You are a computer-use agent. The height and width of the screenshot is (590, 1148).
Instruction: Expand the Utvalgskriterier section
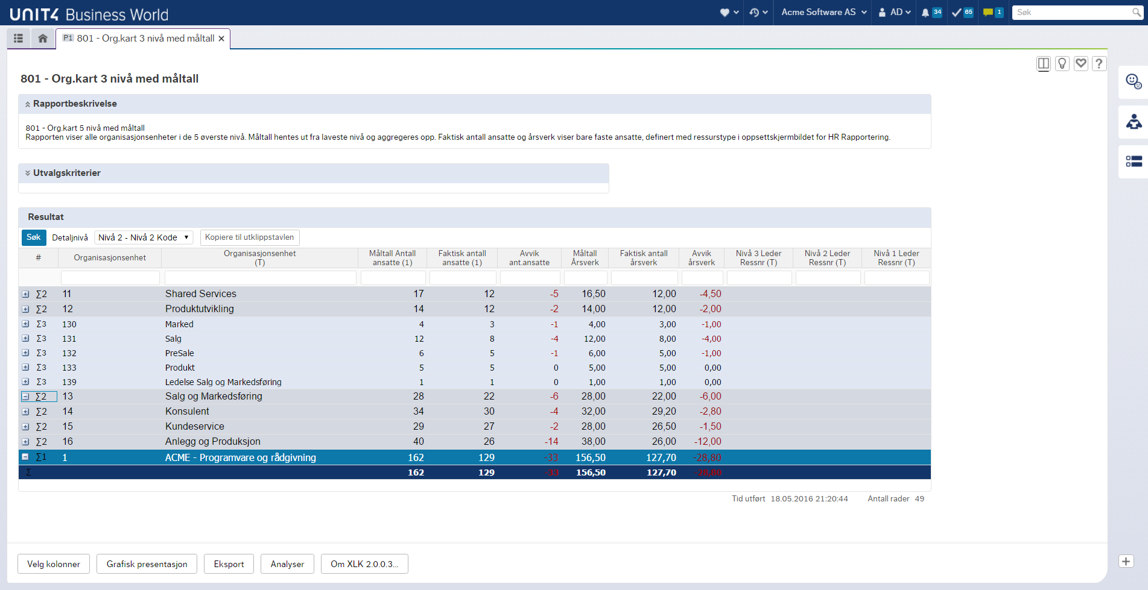click(x=28, y=173)
